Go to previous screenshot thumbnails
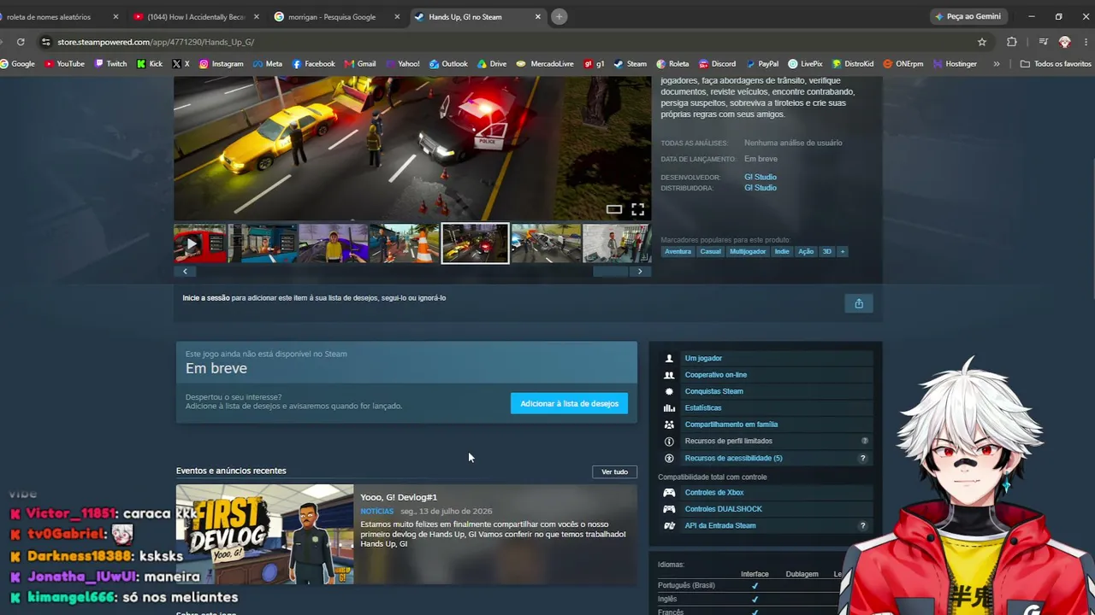The width and height of the screenshot is (1095, 615). click(x=185, y=272)
